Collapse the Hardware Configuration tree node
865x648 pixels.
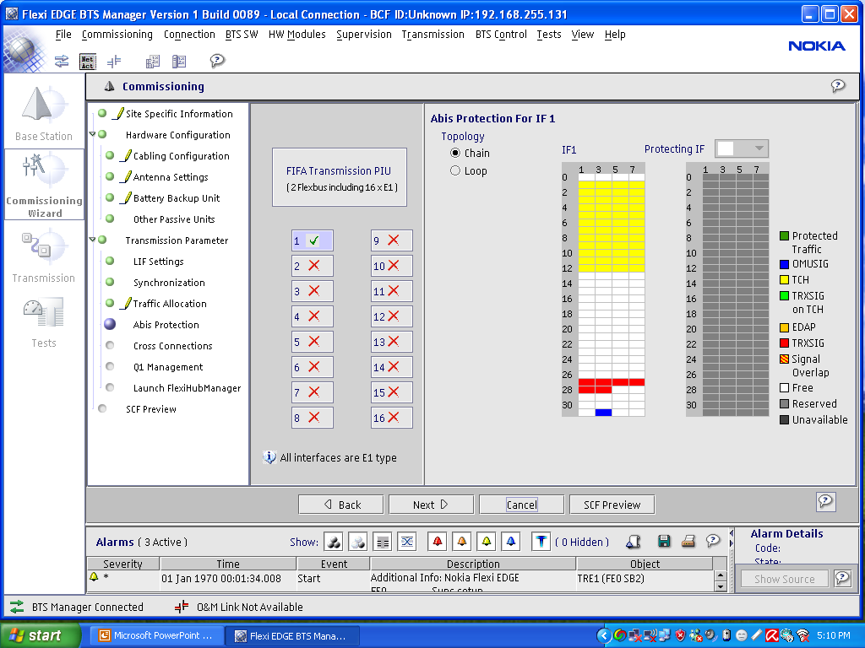click(92, 135)
